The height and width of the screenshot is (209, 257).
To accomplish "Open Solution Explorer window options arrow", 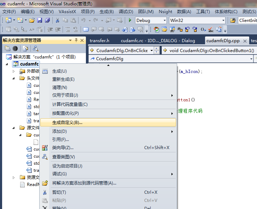I will (x=70, y=40).
